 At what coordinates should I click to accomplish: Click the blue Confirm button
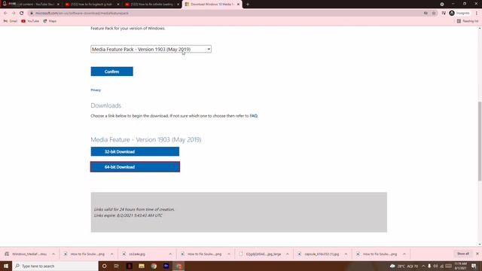(112, 72)
